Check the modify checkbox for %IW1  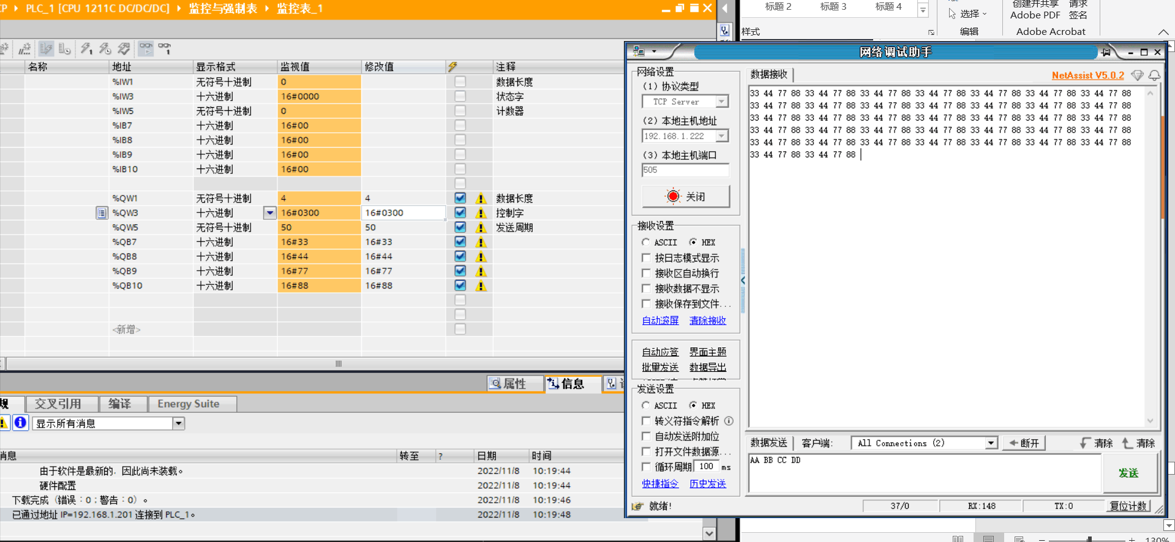[x=460, y=81]
